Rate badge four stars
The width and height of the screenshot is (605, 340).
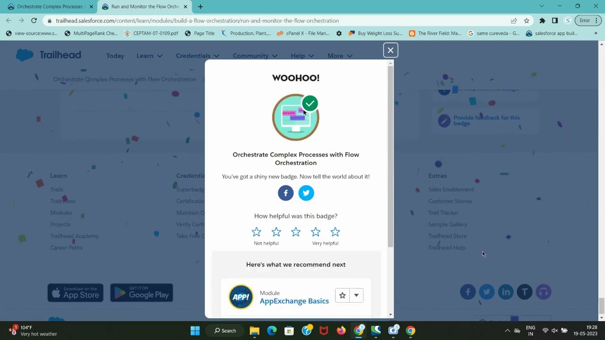(315, 232)
